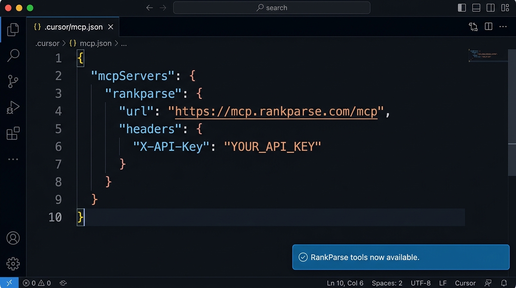Screen dimensions: 516x288
Task: Open the Accounts icon
Action: pyautogui.click(x=13, y=238)
